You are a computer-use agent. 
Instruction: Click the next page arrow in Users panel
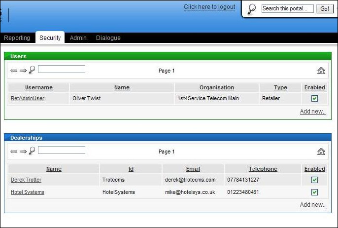click(x=23, y=71)
